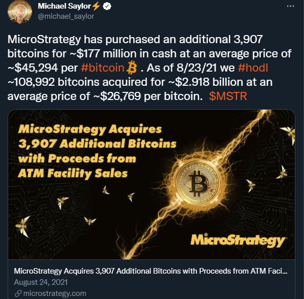Screen dimensions: 304x299
Task: Click the tweet body text
Action: (x=149, y=68)
